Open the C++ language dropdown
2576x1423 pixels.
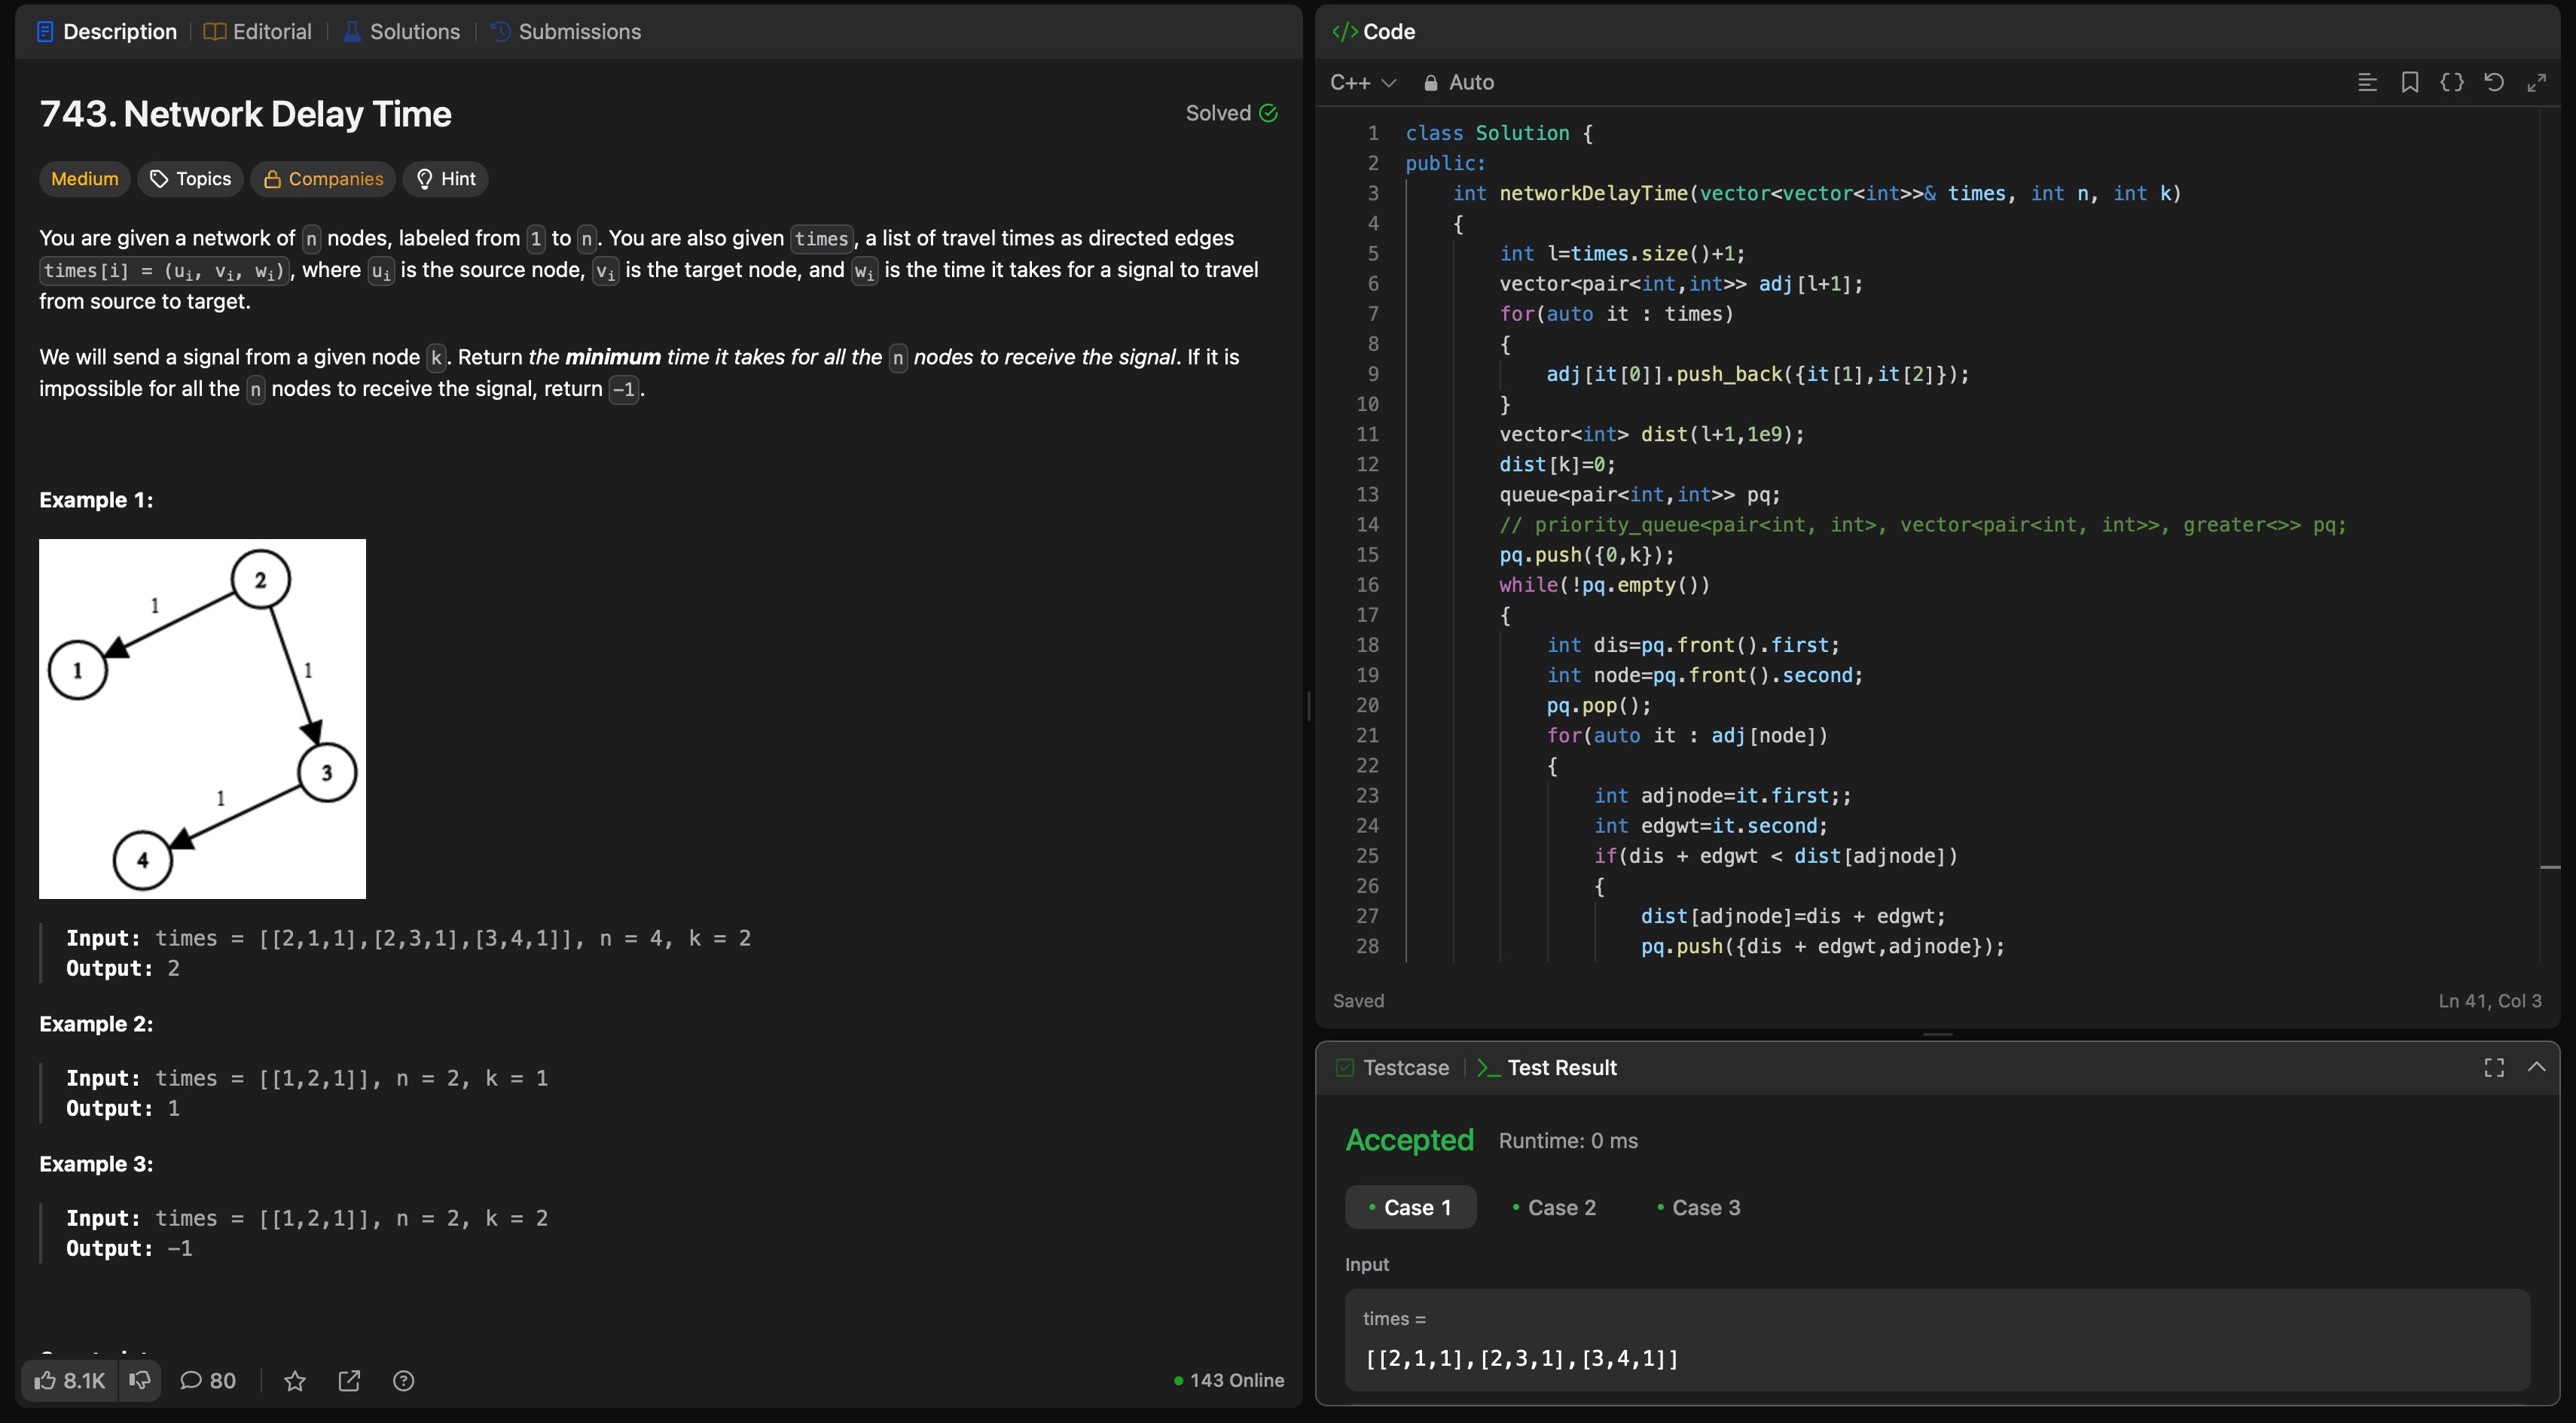tap(1362, 83)
